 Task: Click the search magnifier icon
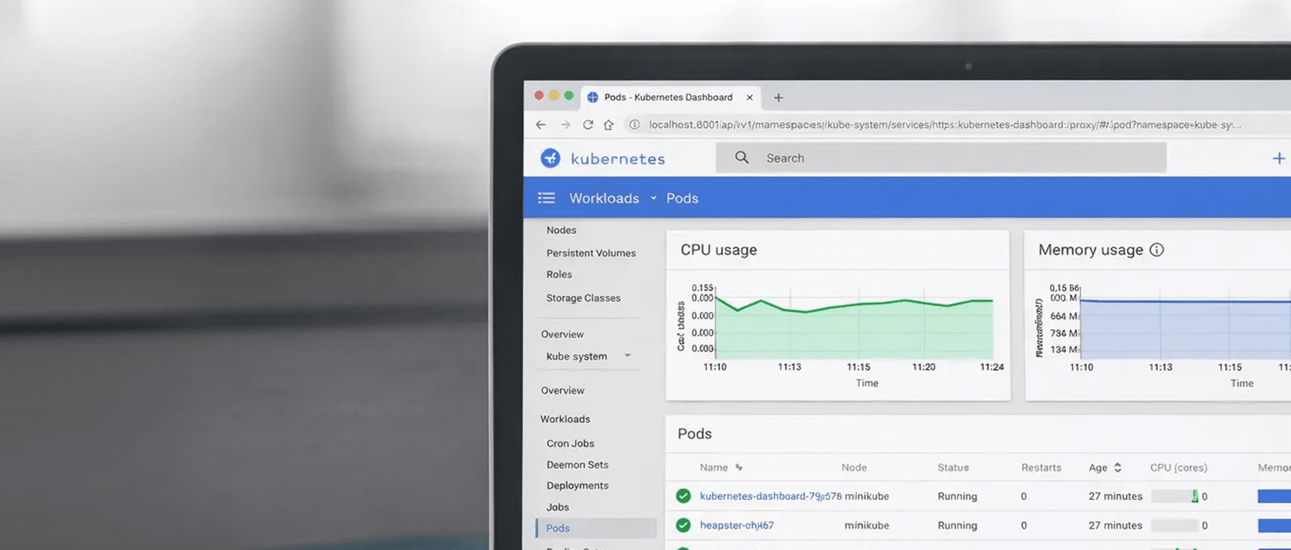(741, 157)
